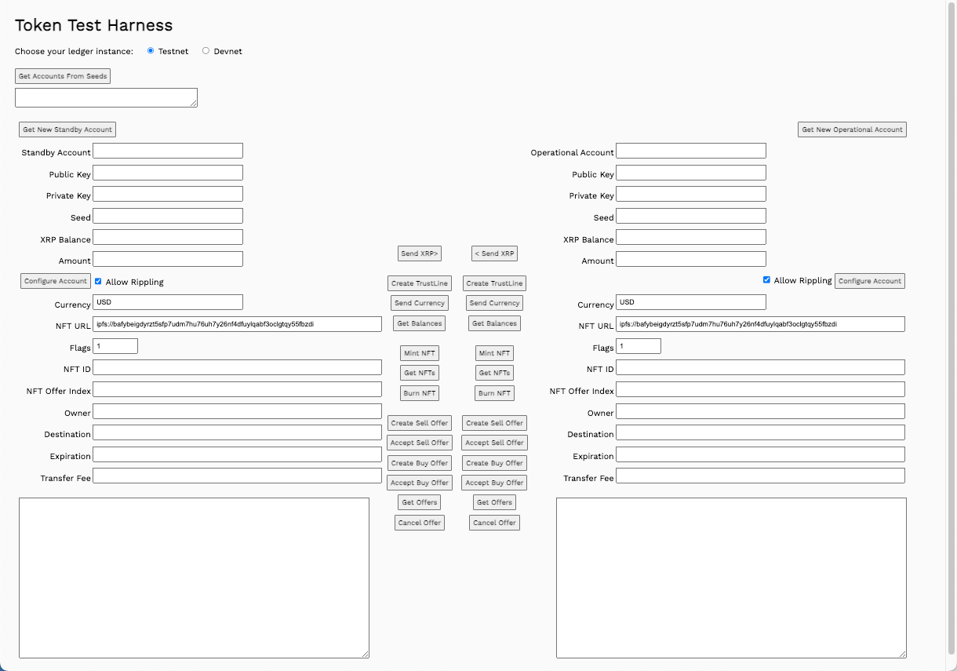
Task: Click Create Sell Offer on the left
Action: (419, 422)
